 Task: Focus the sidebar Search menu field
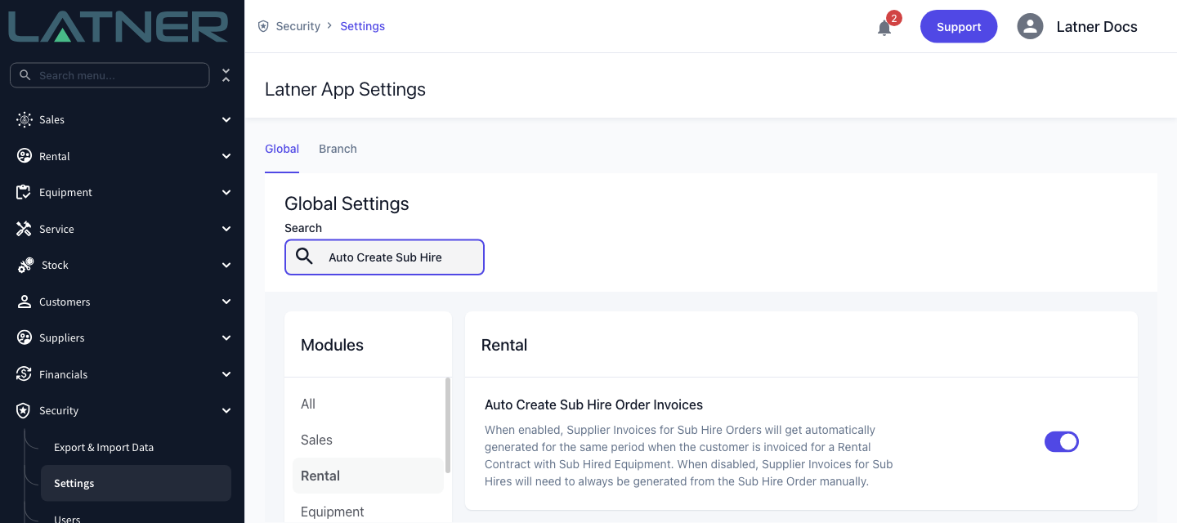[110, 75]
